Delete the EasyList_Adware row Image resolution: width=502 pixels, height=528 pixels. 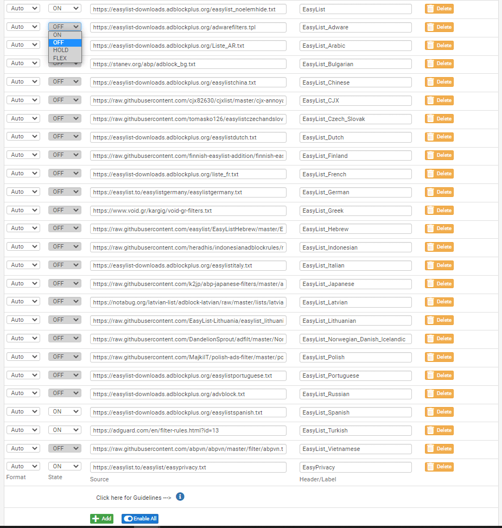tap(439, 27)
